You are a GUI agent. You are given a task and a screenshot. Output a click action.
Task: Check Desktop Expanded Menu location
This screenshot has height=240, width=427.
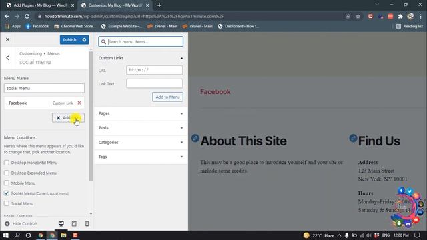point(7,173)
